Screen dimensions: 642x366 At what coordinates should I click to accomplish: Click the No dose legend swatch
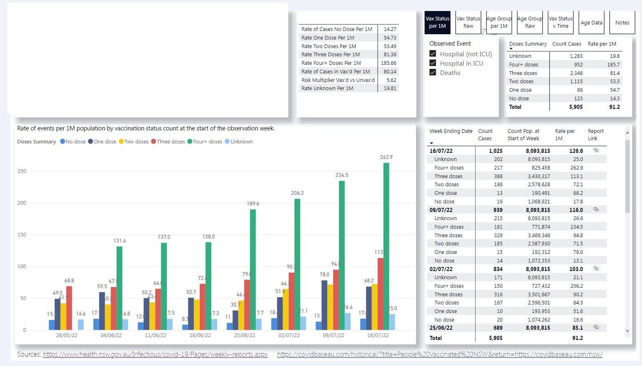point(63,141)
